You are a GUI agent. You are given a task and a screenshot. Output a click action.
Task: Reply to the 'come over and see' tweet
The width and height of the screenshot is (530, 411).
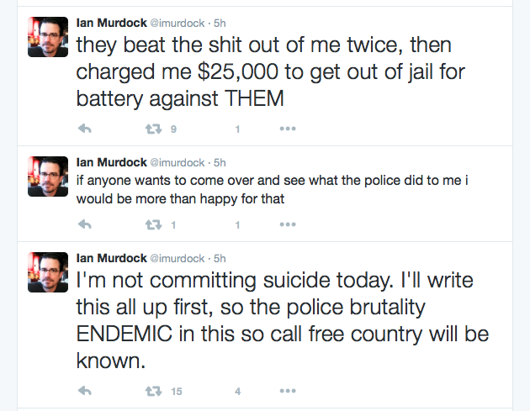coord(84,225)
